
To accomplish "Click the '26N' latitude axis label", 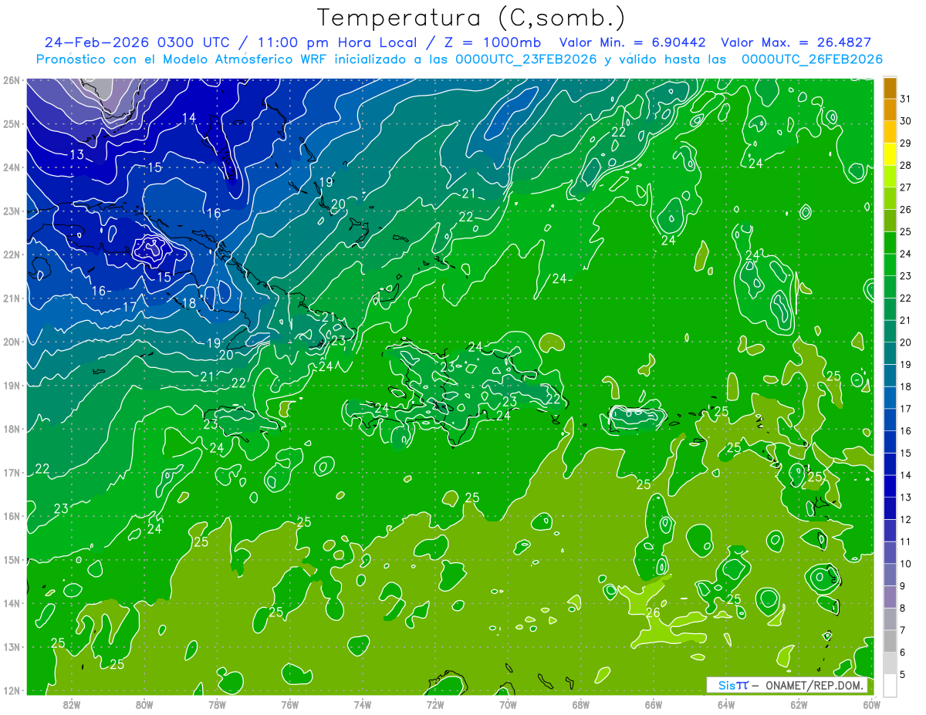I will point(12,80).
